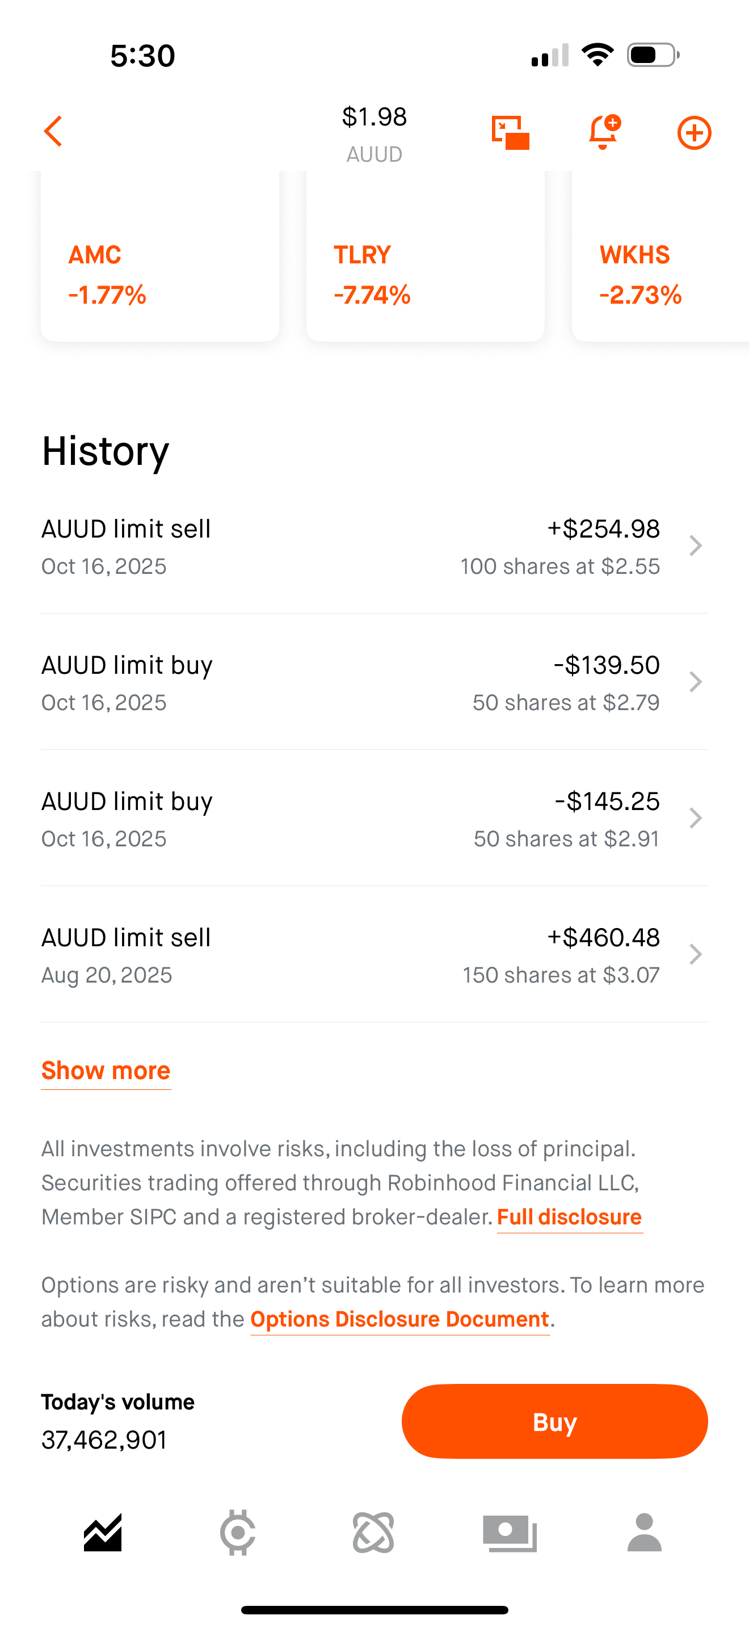Image resolution: width=749 pixels, height=1628 pixels.
Task: Open the AMC stock card
Action: (x=160, y=272)
